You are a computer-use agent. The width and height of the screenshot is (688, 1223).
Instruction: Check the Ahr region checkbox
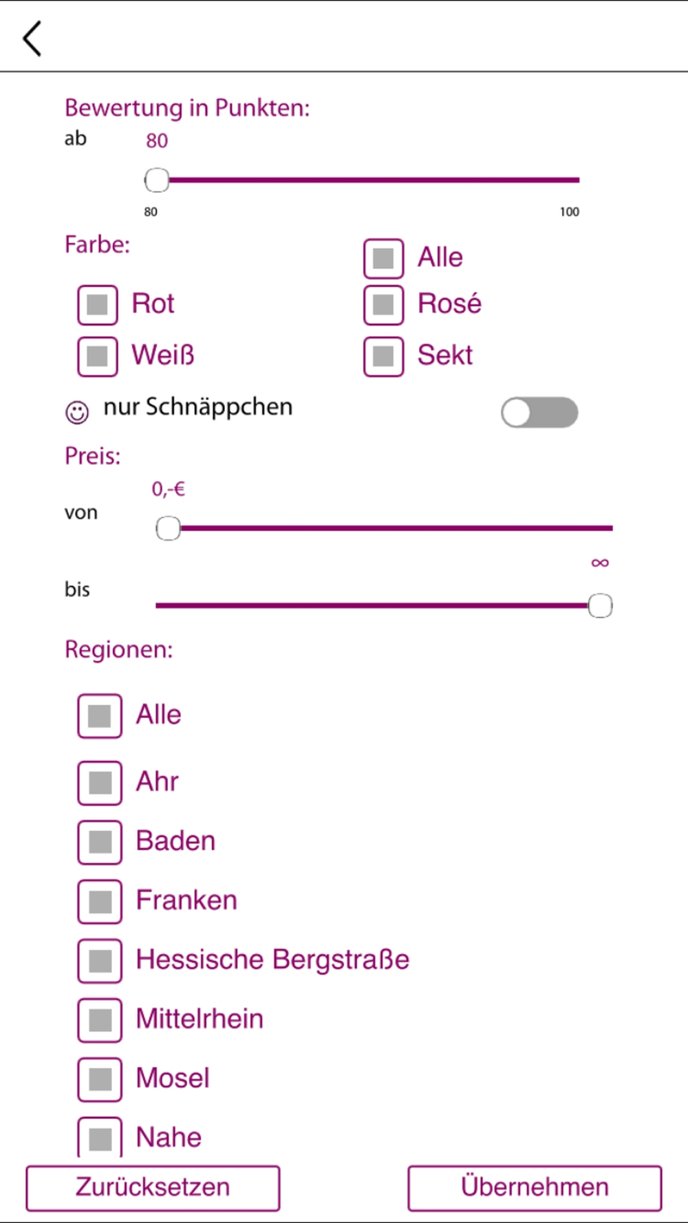tap(100, 783)
